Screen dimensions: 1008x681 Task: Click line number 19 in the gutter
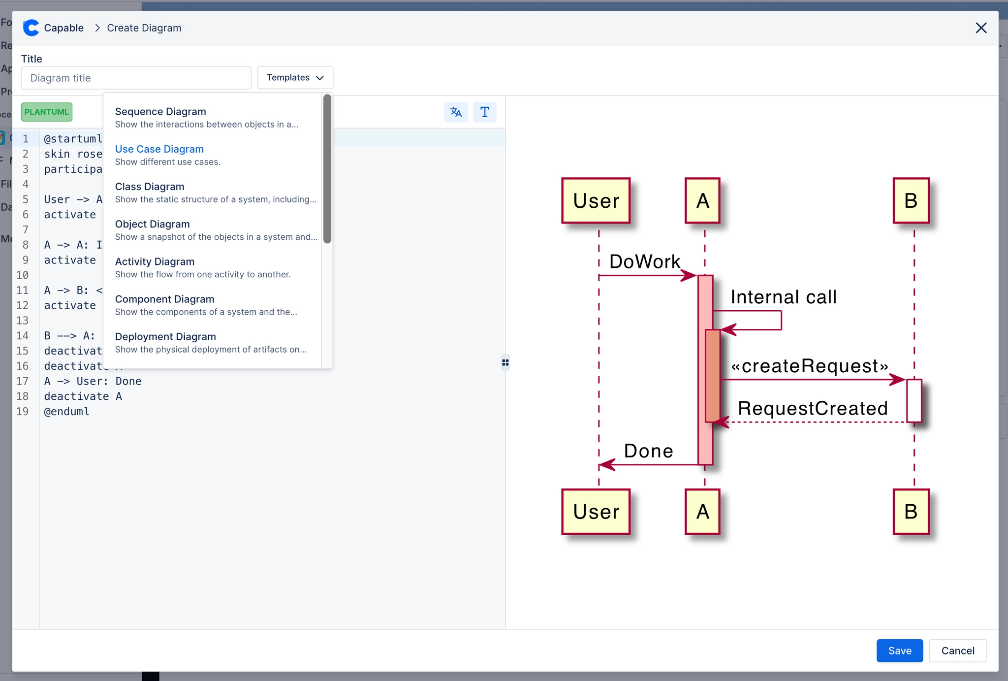[x=23, y=412]
